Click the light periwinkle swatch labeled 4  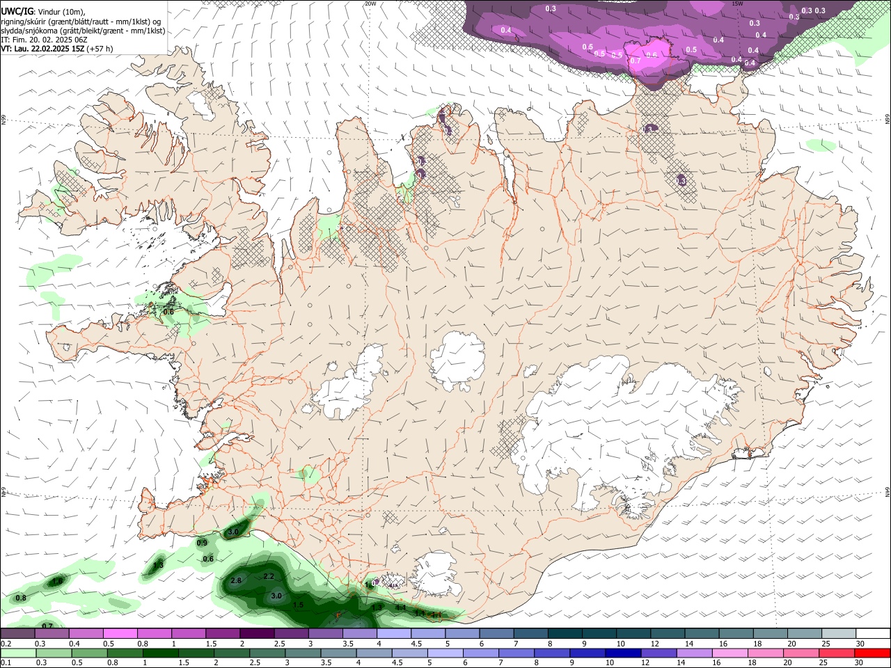point(394,633)
